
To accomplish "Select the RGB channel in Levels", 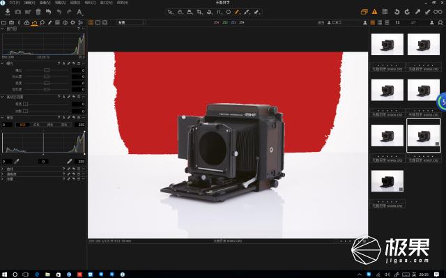I will point(22,125).
